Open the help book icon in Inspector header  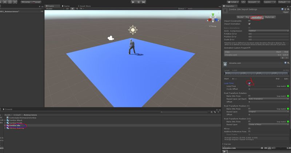(x=283, y=9)
